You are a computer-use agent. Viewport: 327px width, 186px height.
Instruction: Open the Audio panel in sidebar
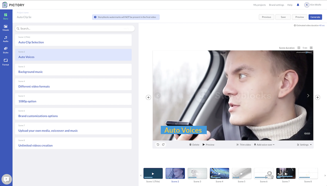[x=6, y=39]
